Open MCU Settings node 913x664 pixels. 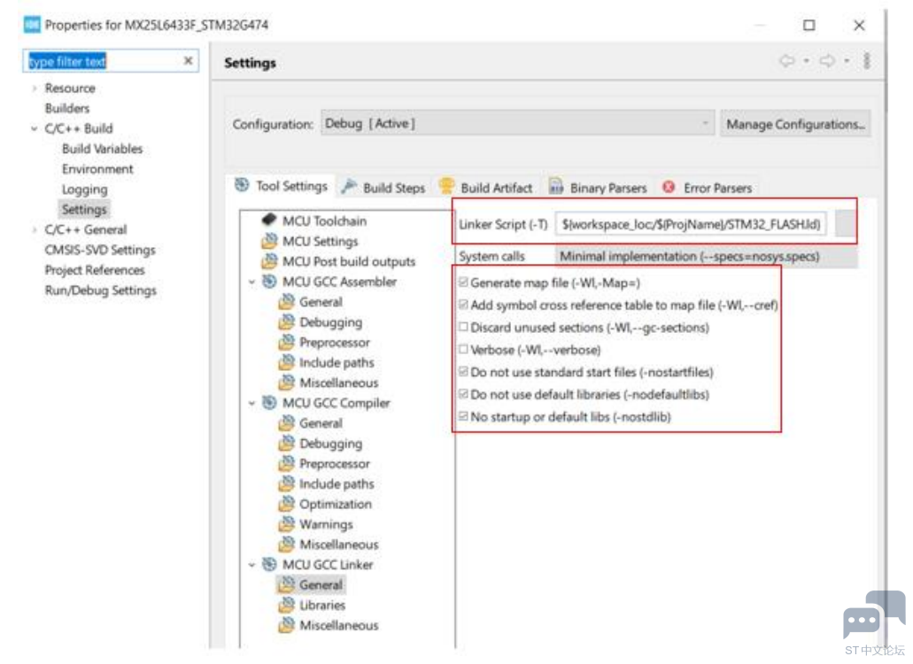pyautogui.click(x=320, y=242)
